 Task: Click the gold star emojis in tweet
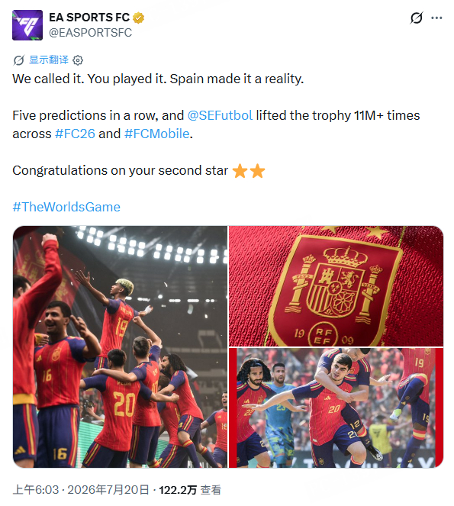pos(249,171)
